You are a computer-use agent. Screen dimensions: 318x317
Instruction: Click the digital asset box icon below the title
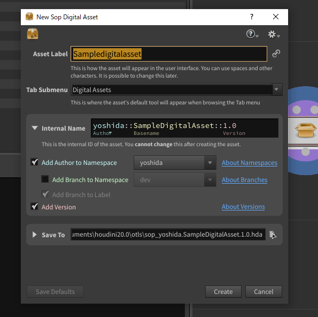tap(33, 34)
